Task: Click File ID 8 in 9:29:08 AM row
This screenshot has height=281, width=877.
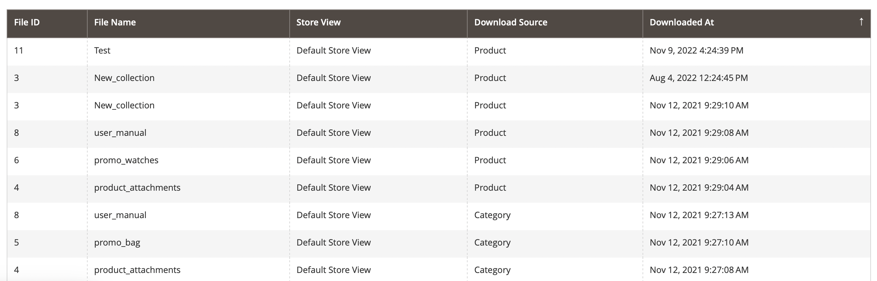Action: click(16, 133)
